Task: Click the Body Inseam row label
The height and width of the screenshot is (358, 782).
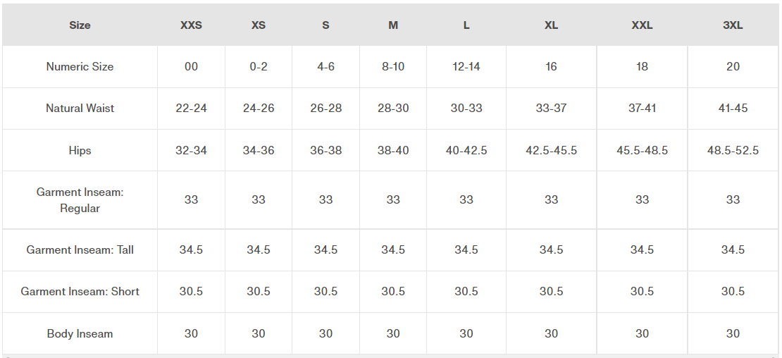Action: [80, 333]
